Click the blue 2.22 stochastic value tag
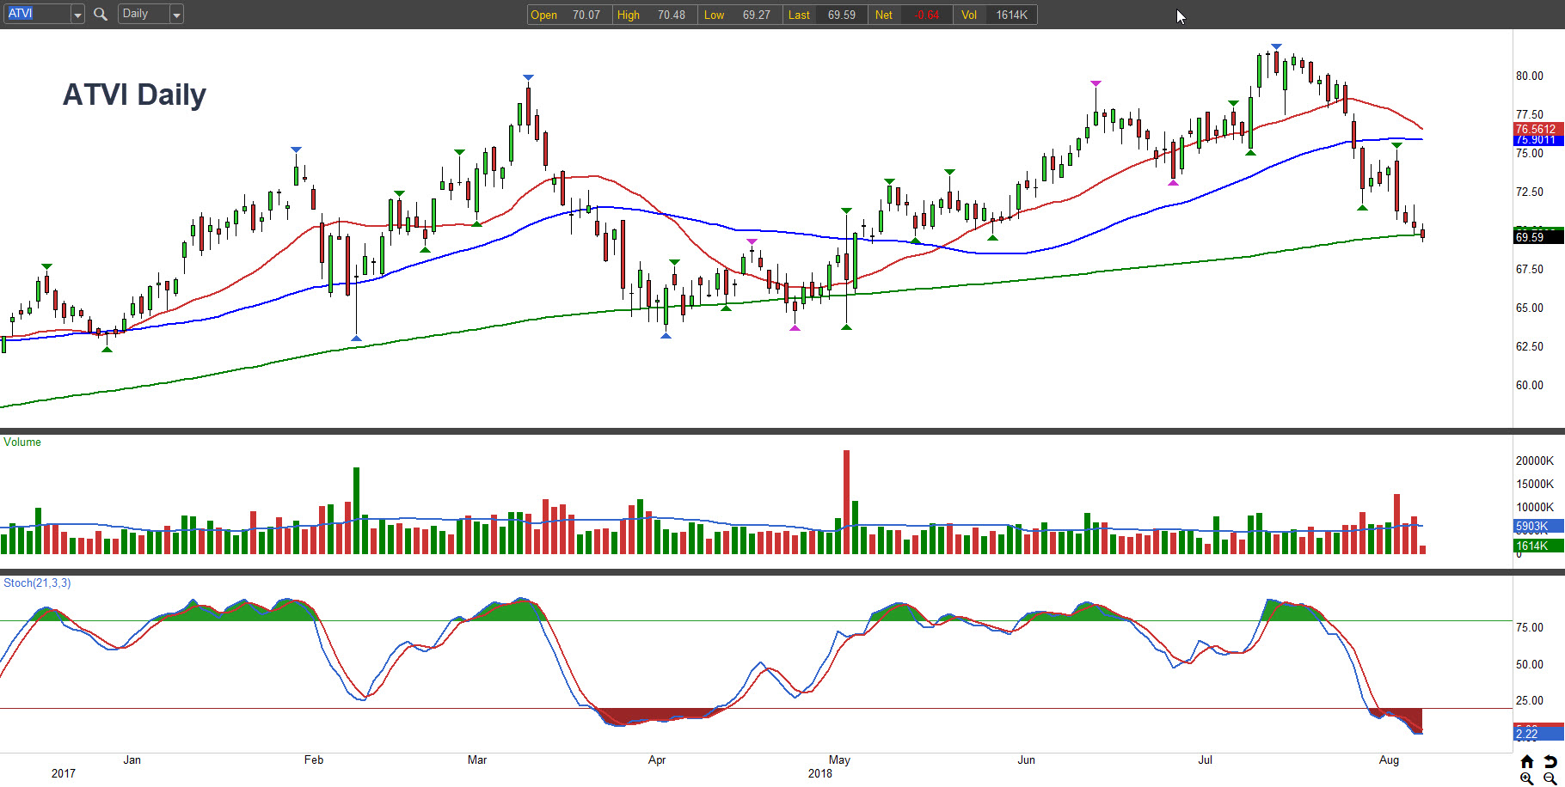The image size is (1565, 787). (1538, 734)
